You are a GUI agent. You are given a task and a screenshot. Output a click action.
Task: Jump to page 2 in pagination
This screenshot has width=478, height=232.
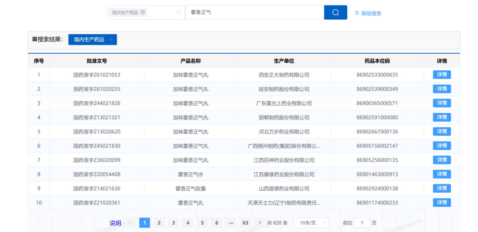[x=159, y=223]
